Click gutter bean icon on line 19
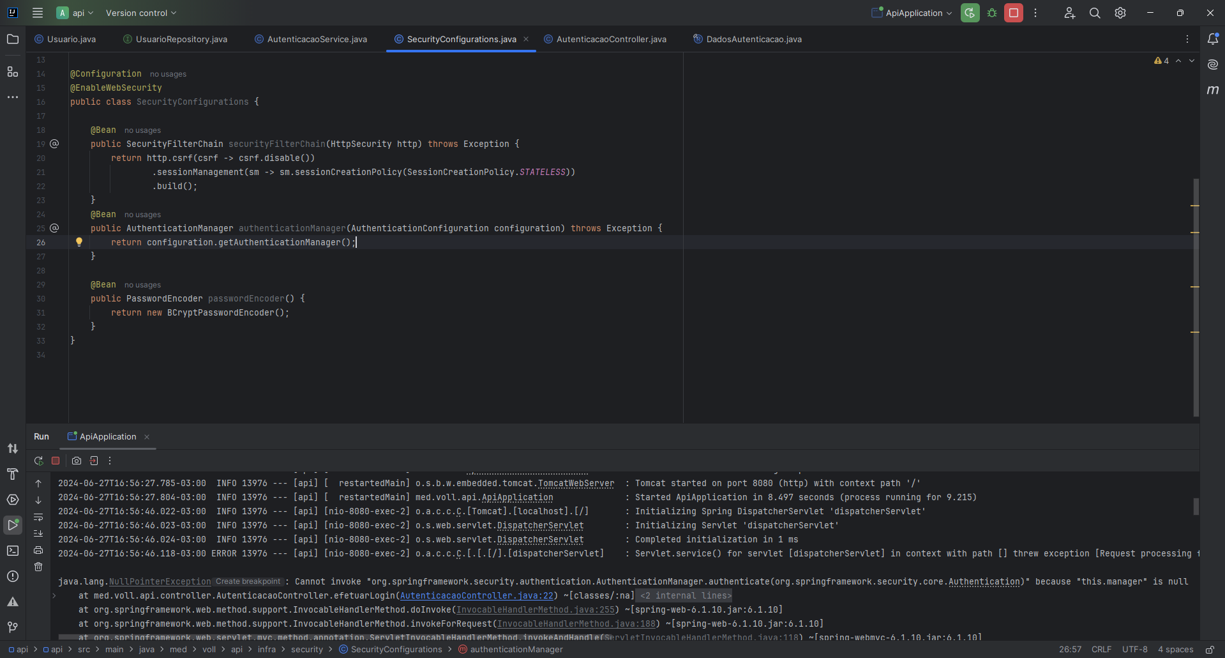 click(x=54, y=144)
